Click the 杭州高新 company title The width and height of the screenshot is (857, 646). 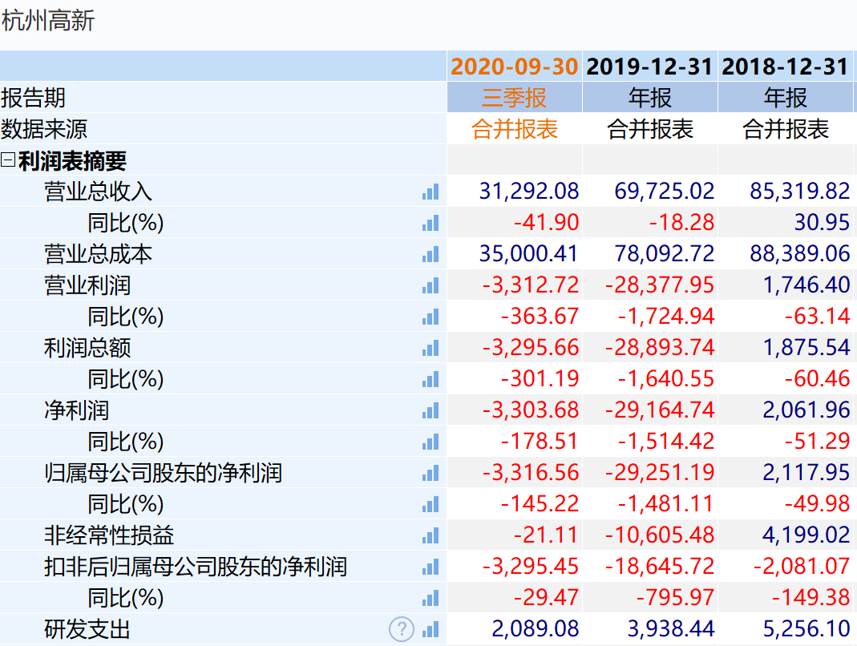coord(48,22)
